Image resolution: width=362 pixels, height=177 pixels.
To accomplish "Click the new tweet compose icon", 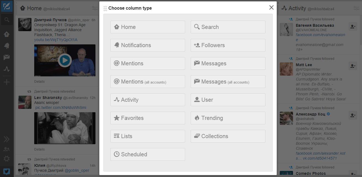I will [x=7, y=6].
